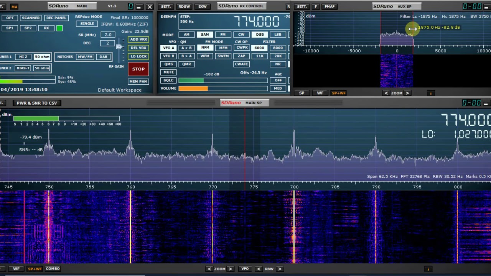Open the RX control window
The width and height of the screenshot is (491, 276).
46,28
